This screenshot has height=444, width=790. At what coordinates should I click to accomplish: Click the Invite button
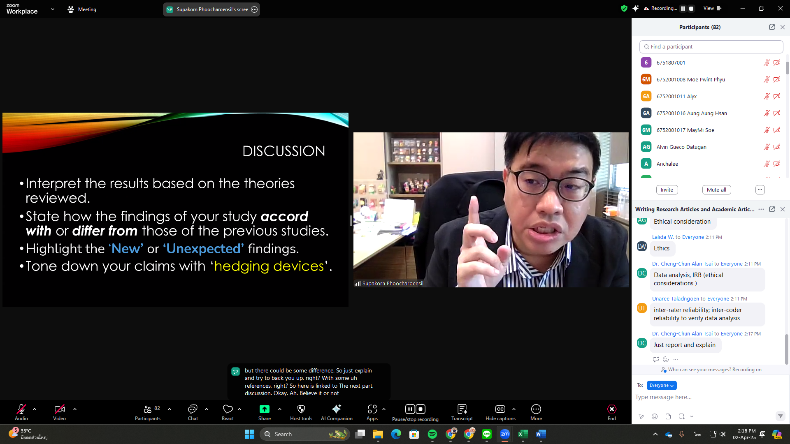pyautogui.click(x=667, y=190)
